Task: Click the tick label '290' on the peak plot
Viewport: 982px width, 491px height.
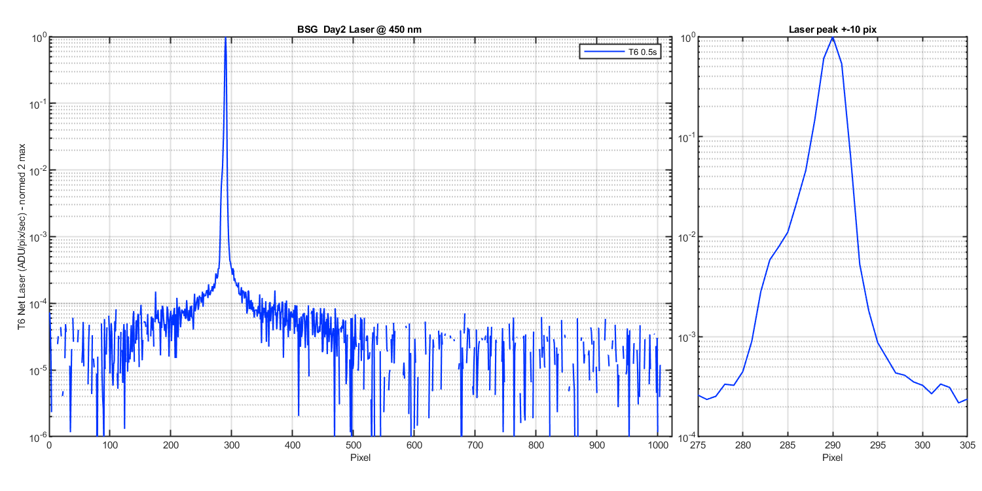Action: point(833,445)
